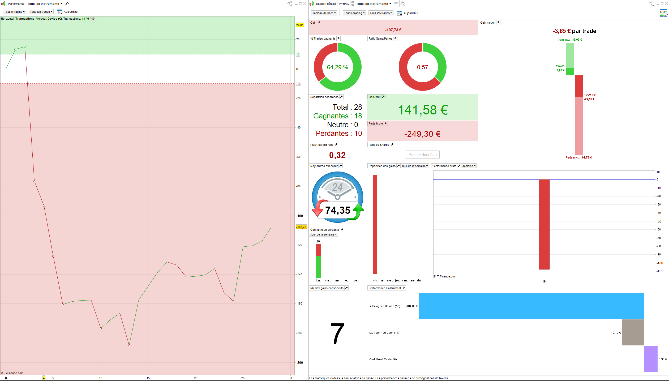Select the Rapport détaillé tab

(x=326, y=4)
